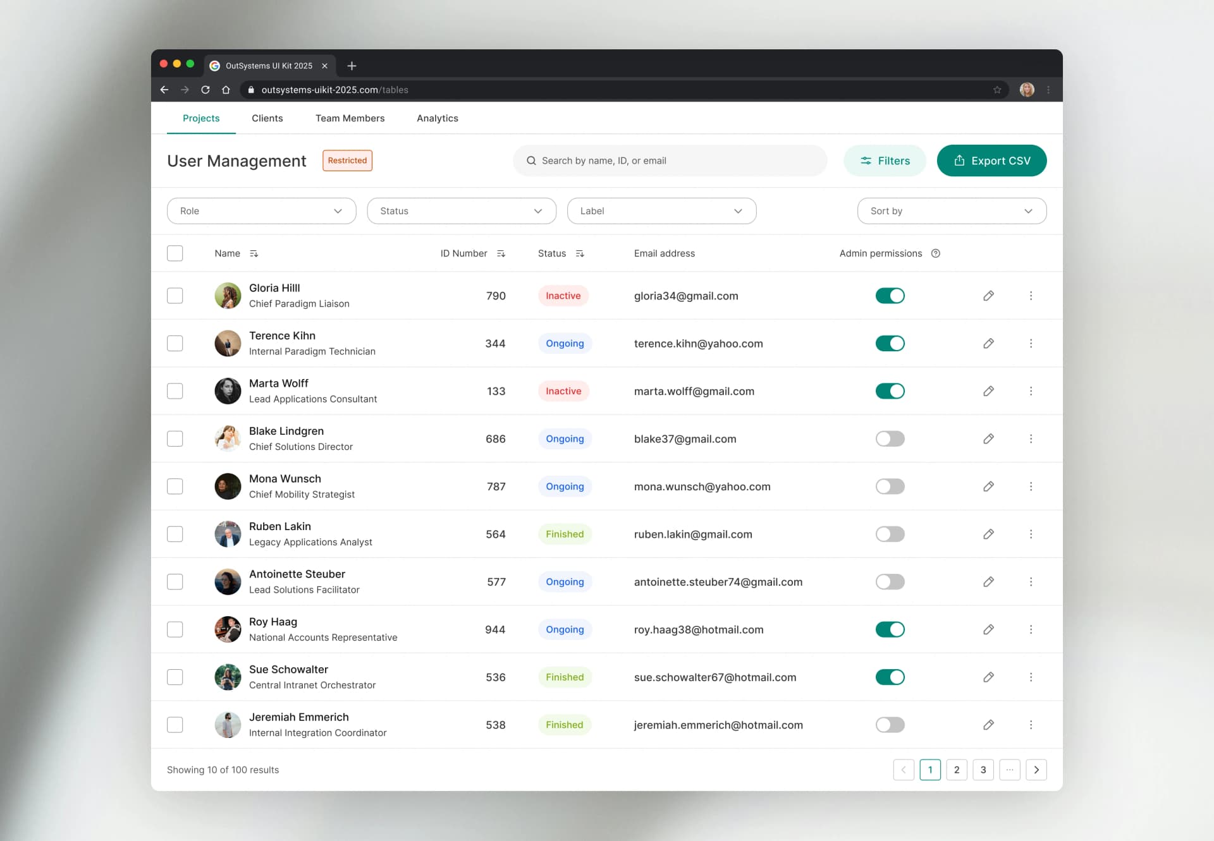1214x841 pixels.
Task: Click the Filters button
Action: (885, 160)
